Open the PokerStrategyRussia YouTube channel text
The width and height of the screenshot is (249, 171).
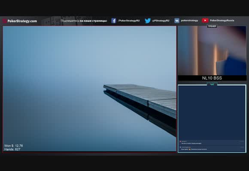(222, 21)
